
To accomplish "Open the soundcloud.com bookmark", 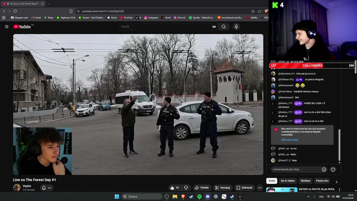I will pos(230,18).
